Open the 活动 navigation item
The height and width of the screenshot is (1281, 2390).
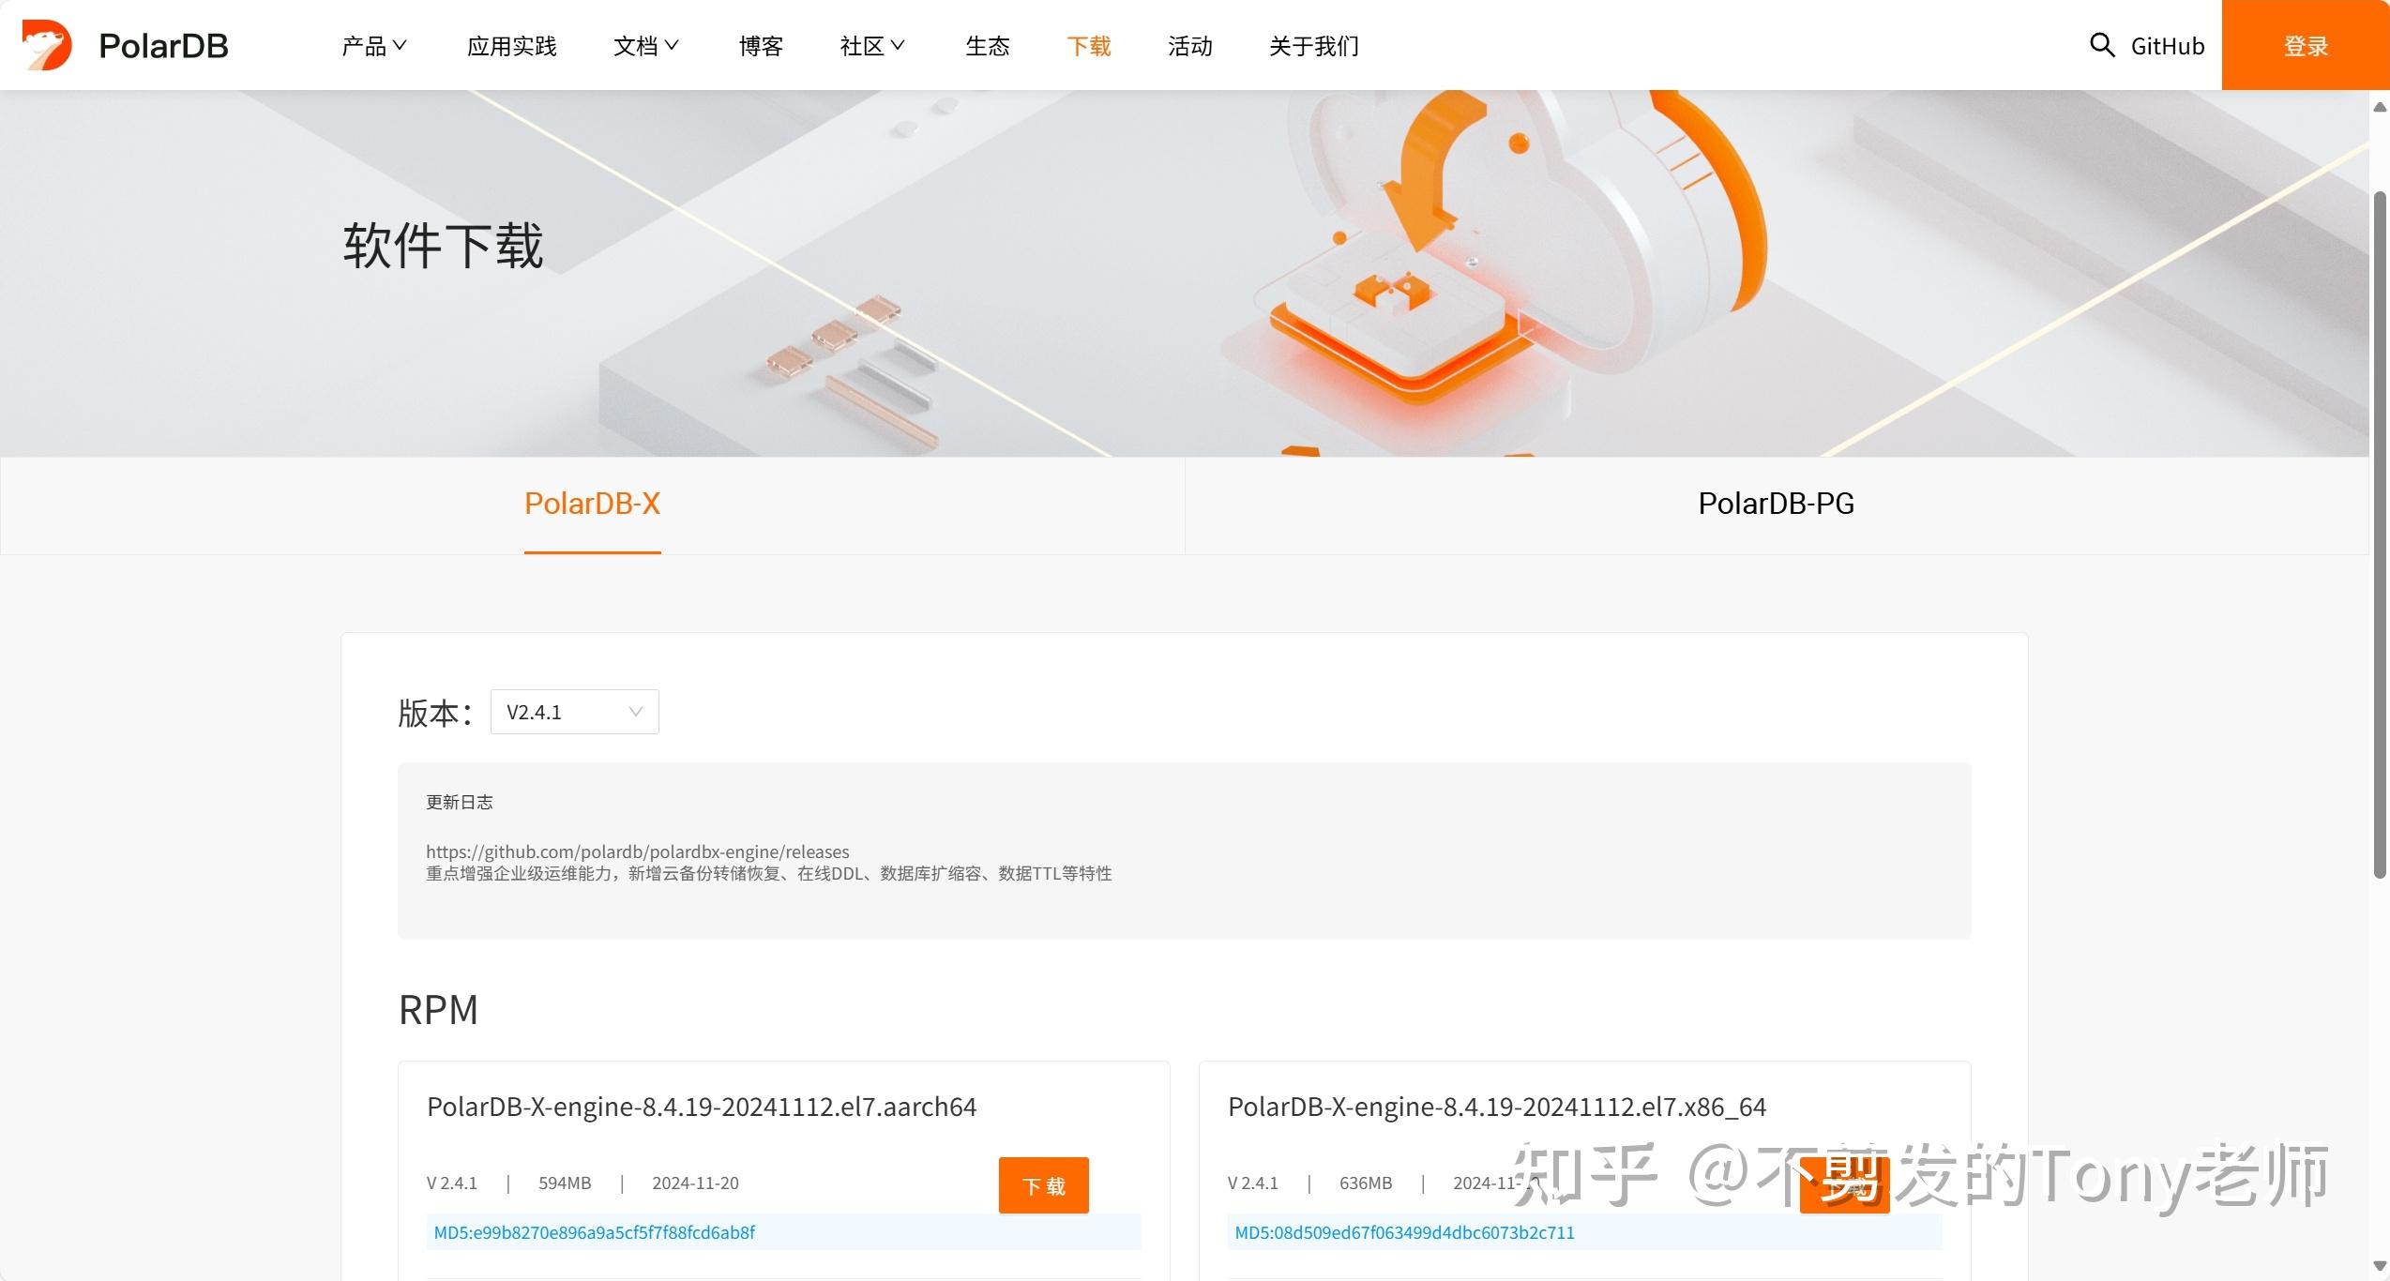pyautogui.click(x=1190, y=45)
